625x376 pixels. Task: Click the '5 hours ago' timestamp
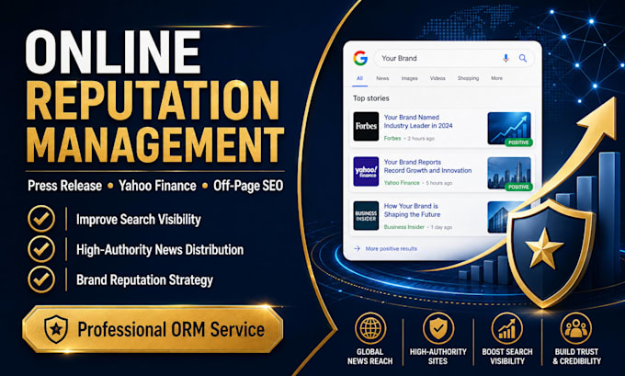[438, 183]
